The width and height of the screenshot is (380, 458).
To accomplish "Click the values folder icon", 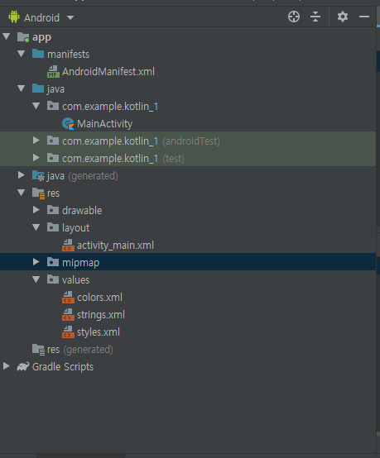I will [x=53, y=279].
